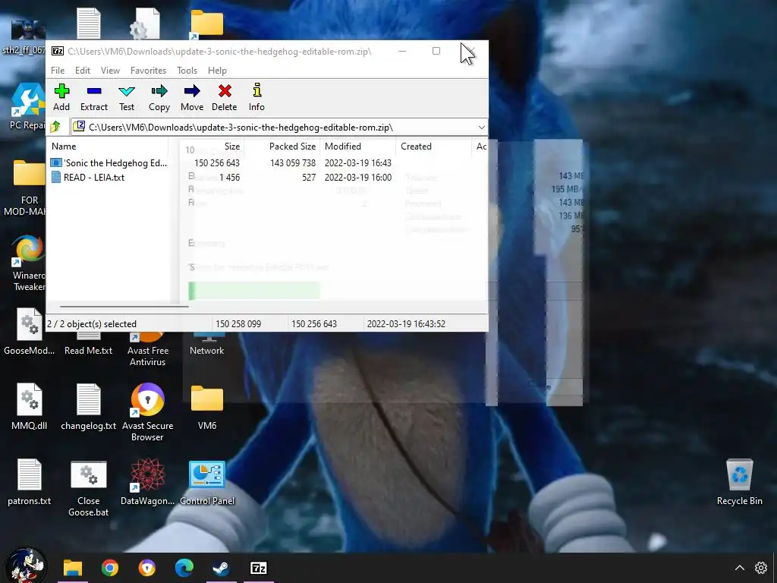Open the Favorites menu

pos(148,71)
